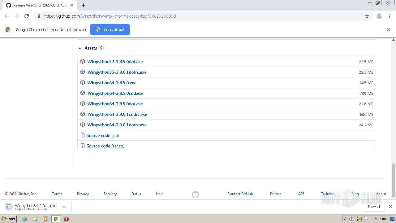Open Windows Media Player from the taskbar
Viewport: 396px width, 223px height.
pyautogui.click(x=45, y=219)
